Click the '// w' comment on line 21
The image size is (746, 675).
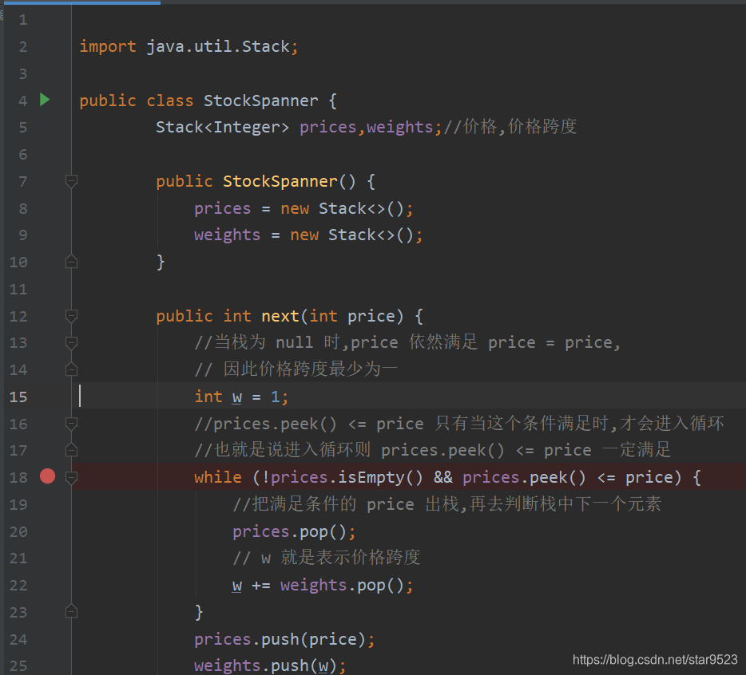pos(327,558)
